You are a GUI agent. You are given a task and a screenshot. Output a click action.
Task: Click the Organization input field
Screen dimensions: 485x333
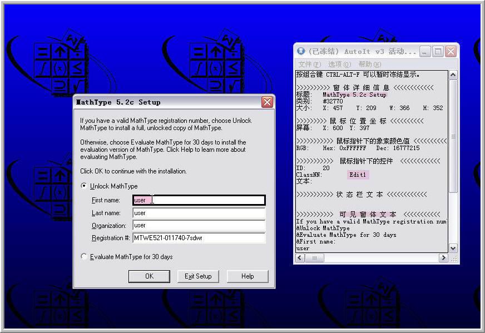click(x=199, y=226)
